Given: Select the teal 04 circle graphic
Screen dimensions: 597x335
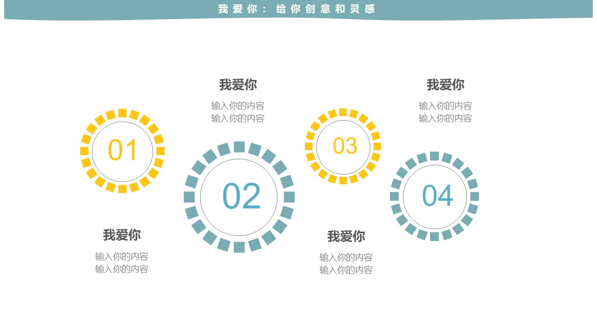Looking at the screenshot, I should tap(434, 196).
